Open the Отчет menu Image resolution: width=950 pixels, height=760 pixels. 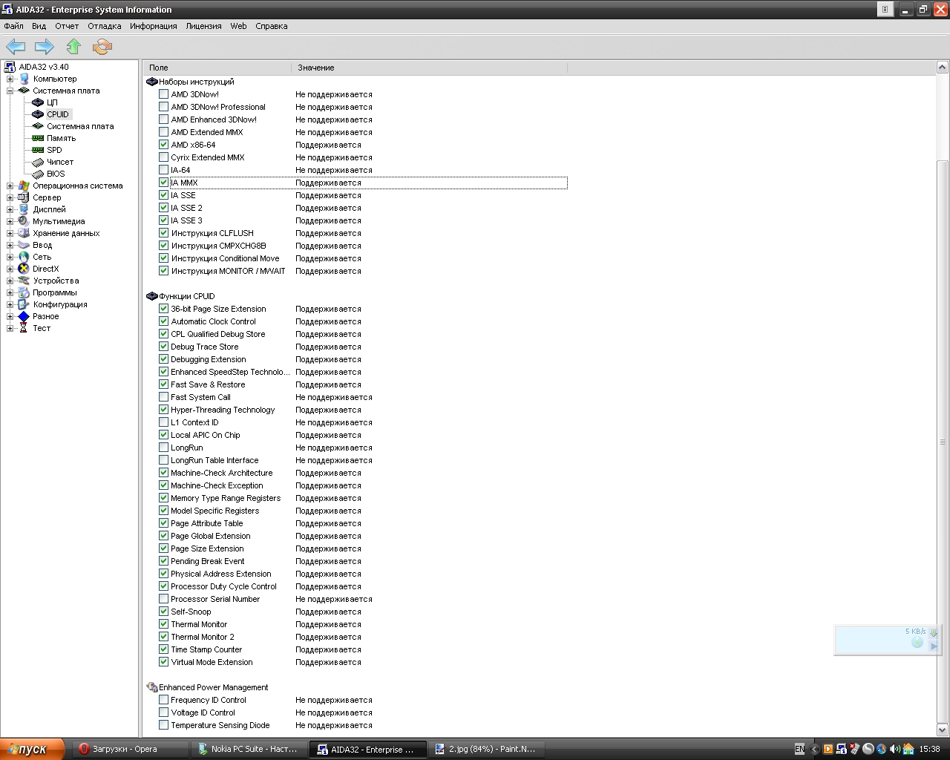coord(67,26)
